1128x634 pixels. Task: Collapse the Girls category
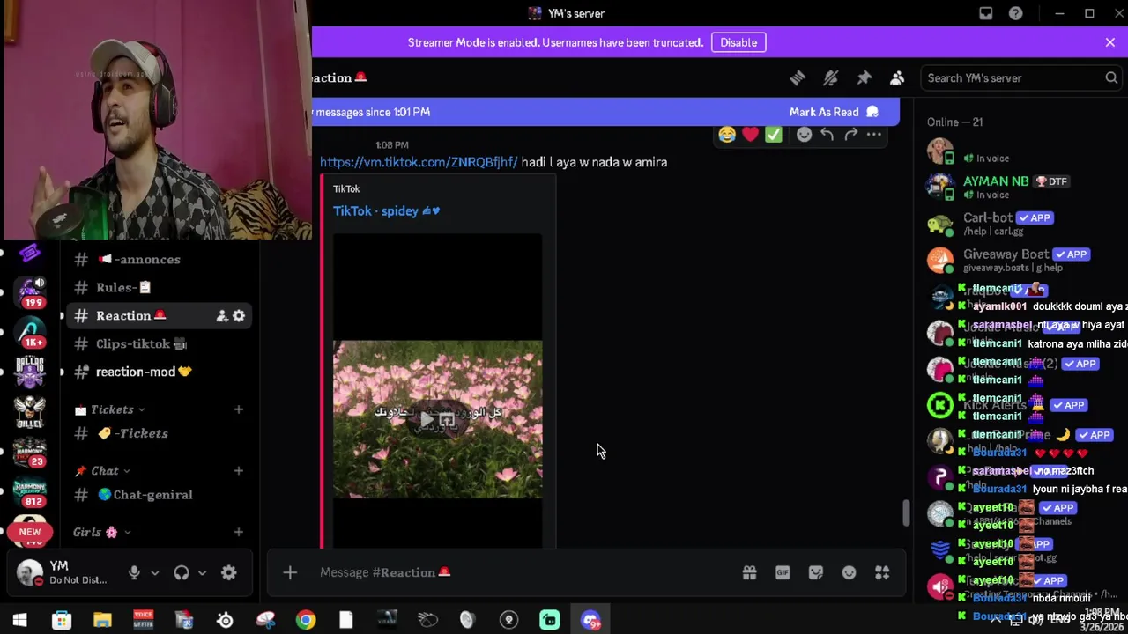pos(102,532)
